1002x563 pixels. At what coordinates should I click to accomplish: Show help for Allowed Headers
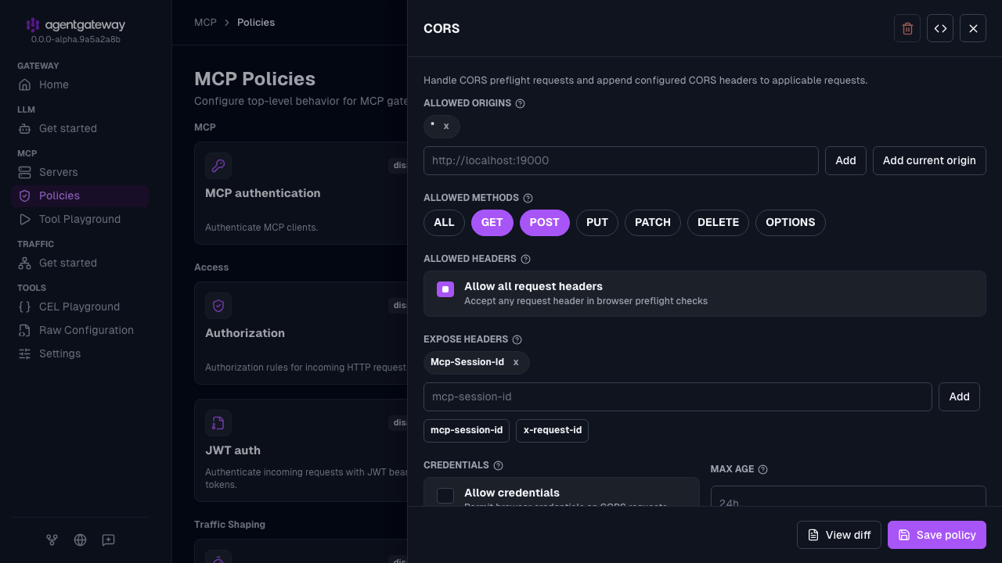click(525, 260)
